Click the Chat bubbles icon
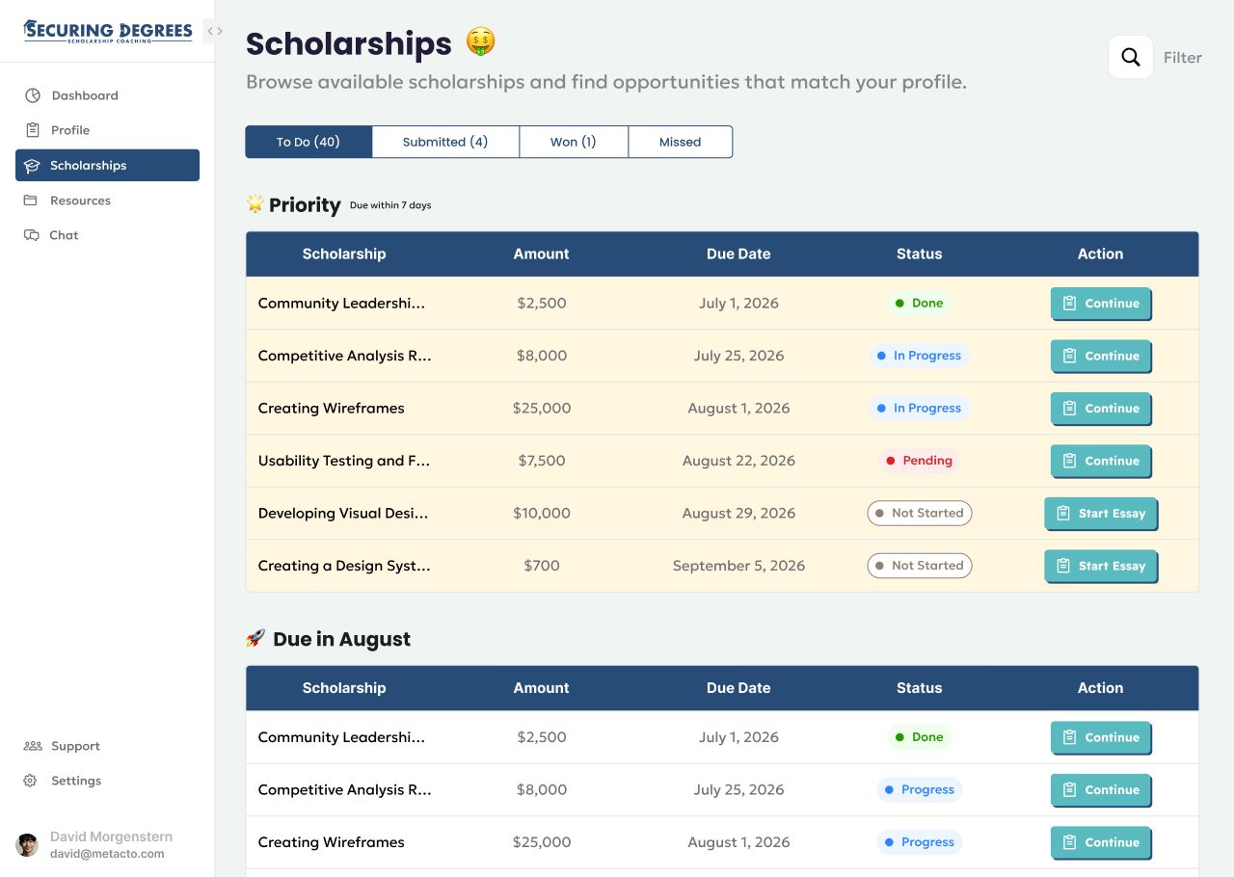Image resolution: width=1234 pixels, height=877 pixels. (x=32, y=235)
